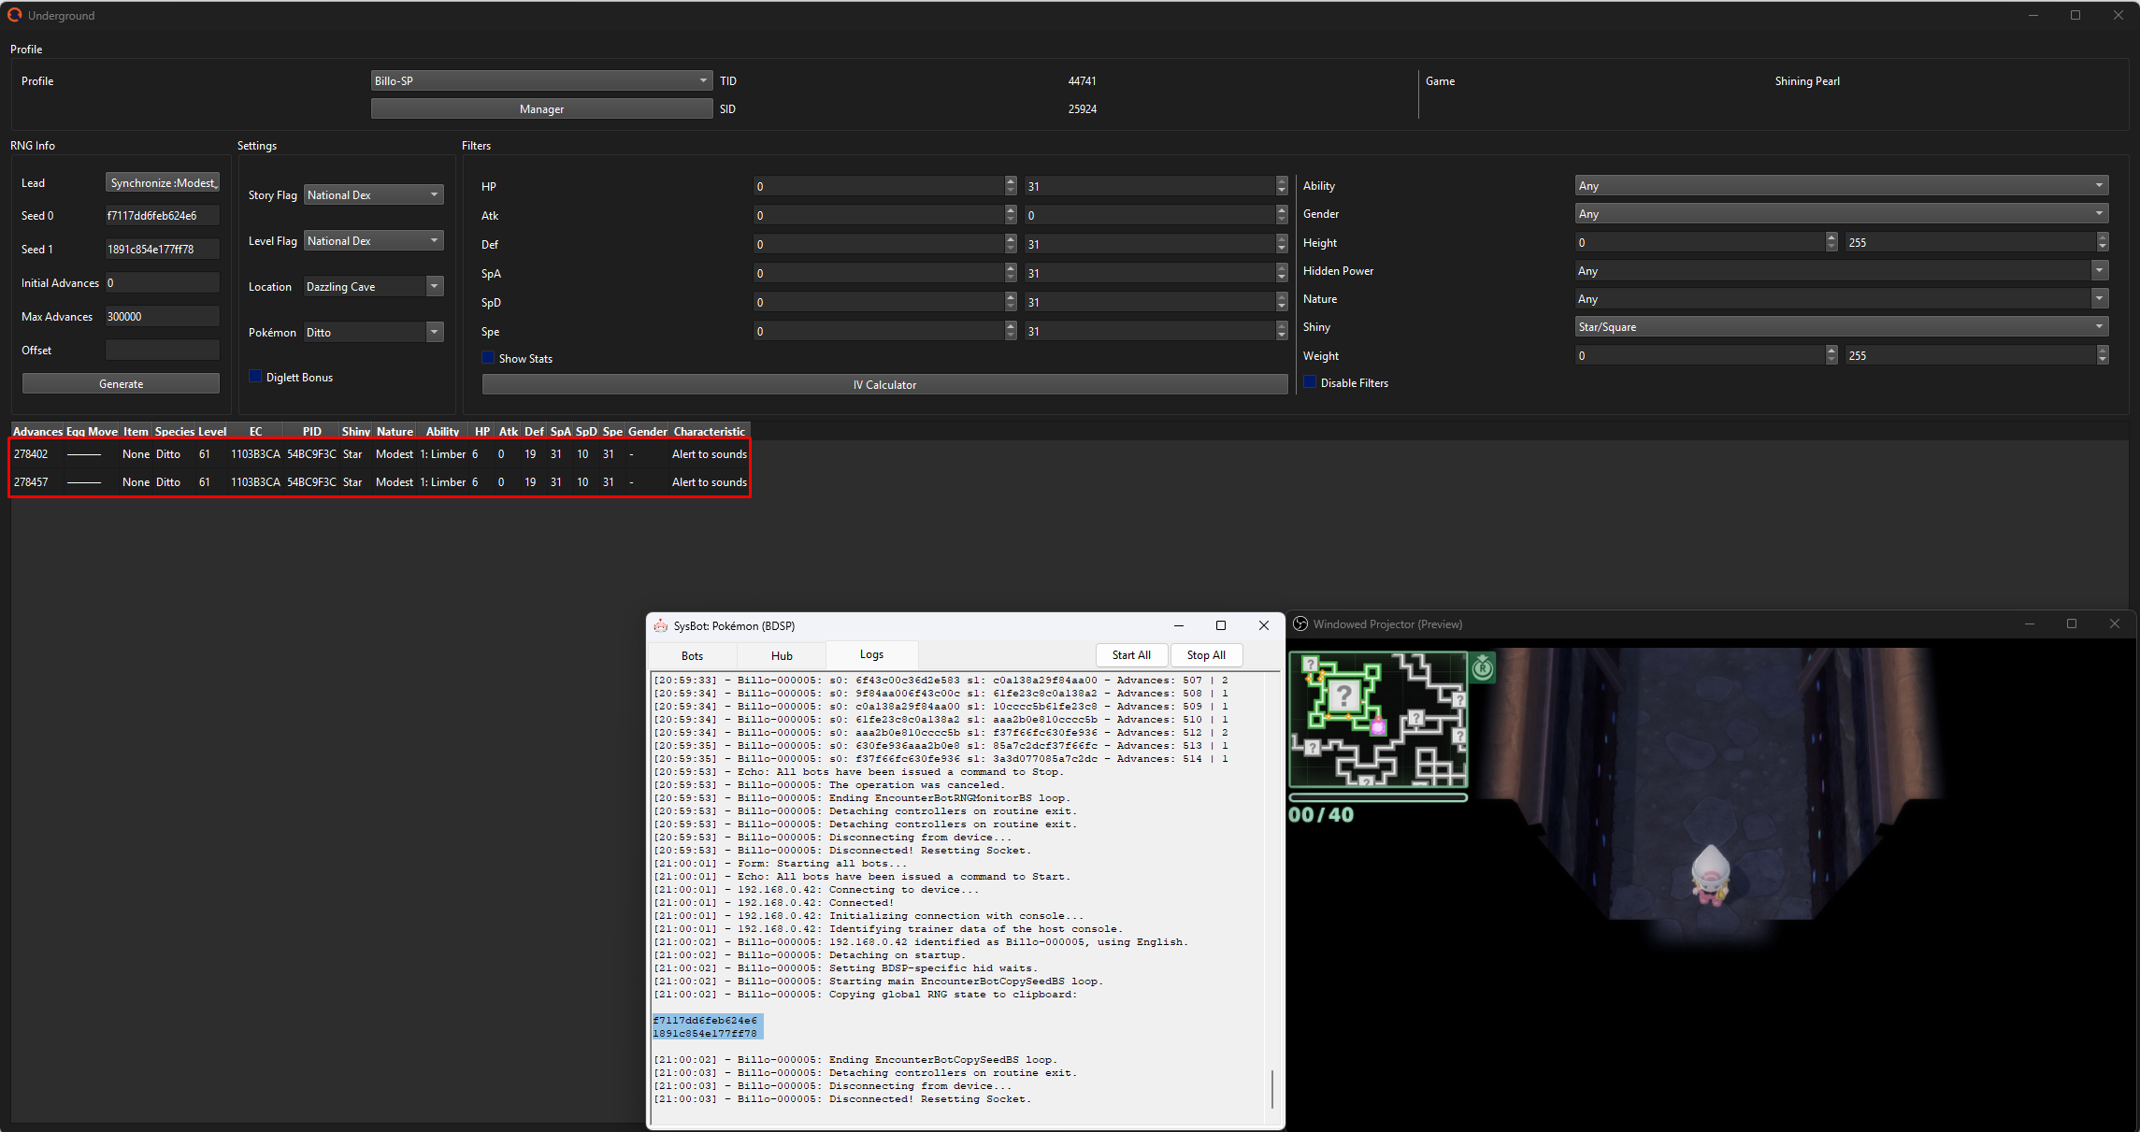Minimize the Windowed Projector window
This screenshot has height=1132, width=2140.
pos(2029,623)
